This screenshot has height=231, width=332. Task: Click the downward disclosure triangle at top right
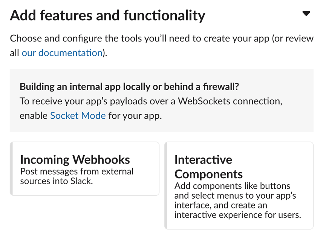coord(306,14)
